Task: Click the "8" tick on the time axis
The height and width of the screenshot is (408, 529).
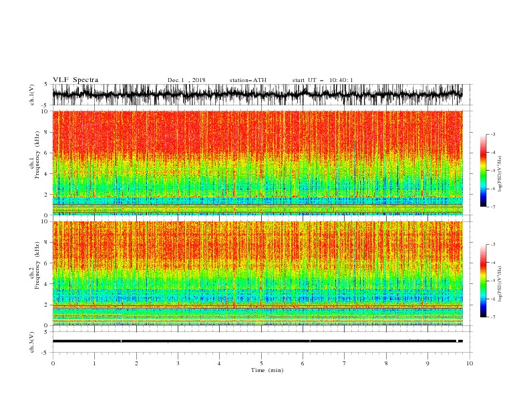Action: [386, 363]
